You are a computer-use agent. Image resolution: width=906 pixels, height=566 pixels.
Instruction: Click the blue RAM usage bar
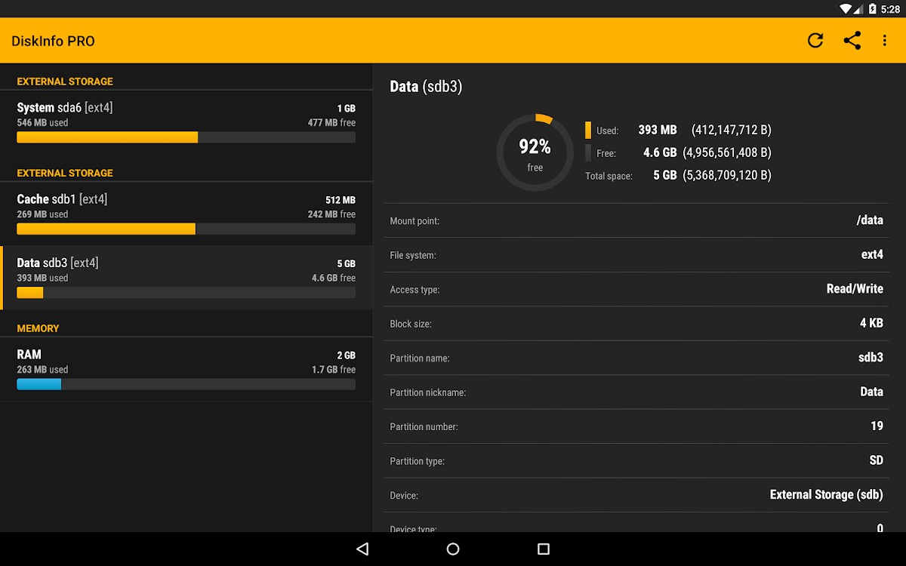[39, 384]
